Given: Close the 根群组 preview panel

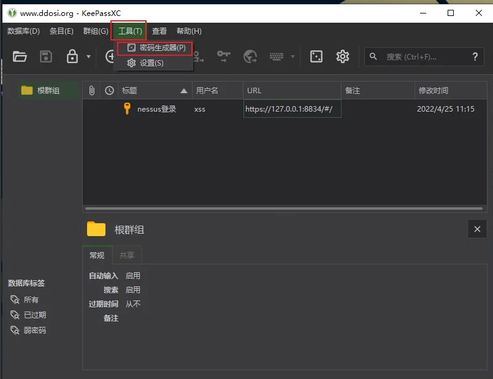Looking at the screenshot, I should pos(477,229).
